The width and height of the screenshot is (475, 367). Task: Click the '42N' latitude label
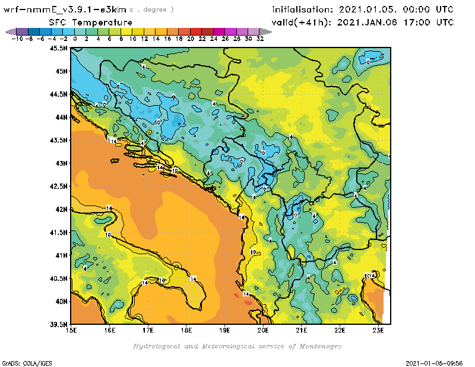click(x=61, y=210)
